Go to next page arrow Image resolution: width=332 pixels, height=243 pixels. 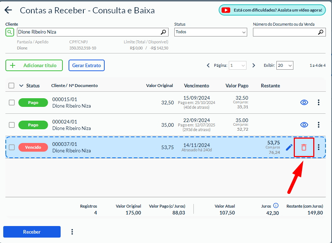click(x=254, y=65)
